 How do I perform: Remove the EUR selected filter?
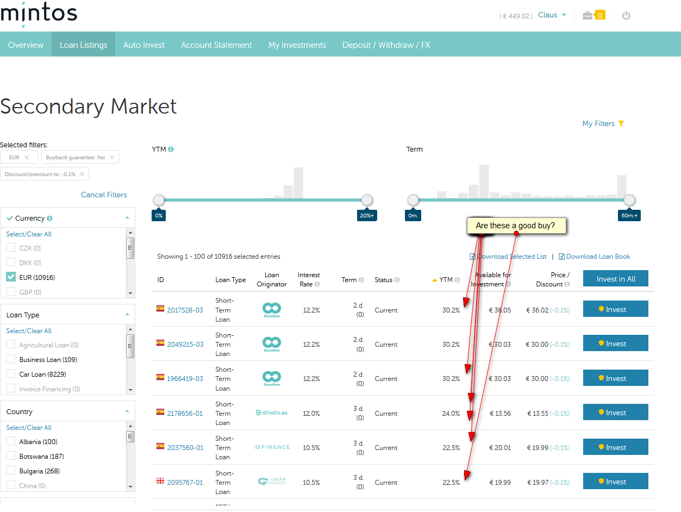point(27,158)
